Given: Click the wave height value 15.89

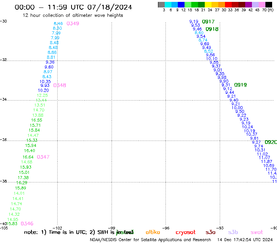Looking at the screenshot, I should pyautogui.click(x=21, y=188).
